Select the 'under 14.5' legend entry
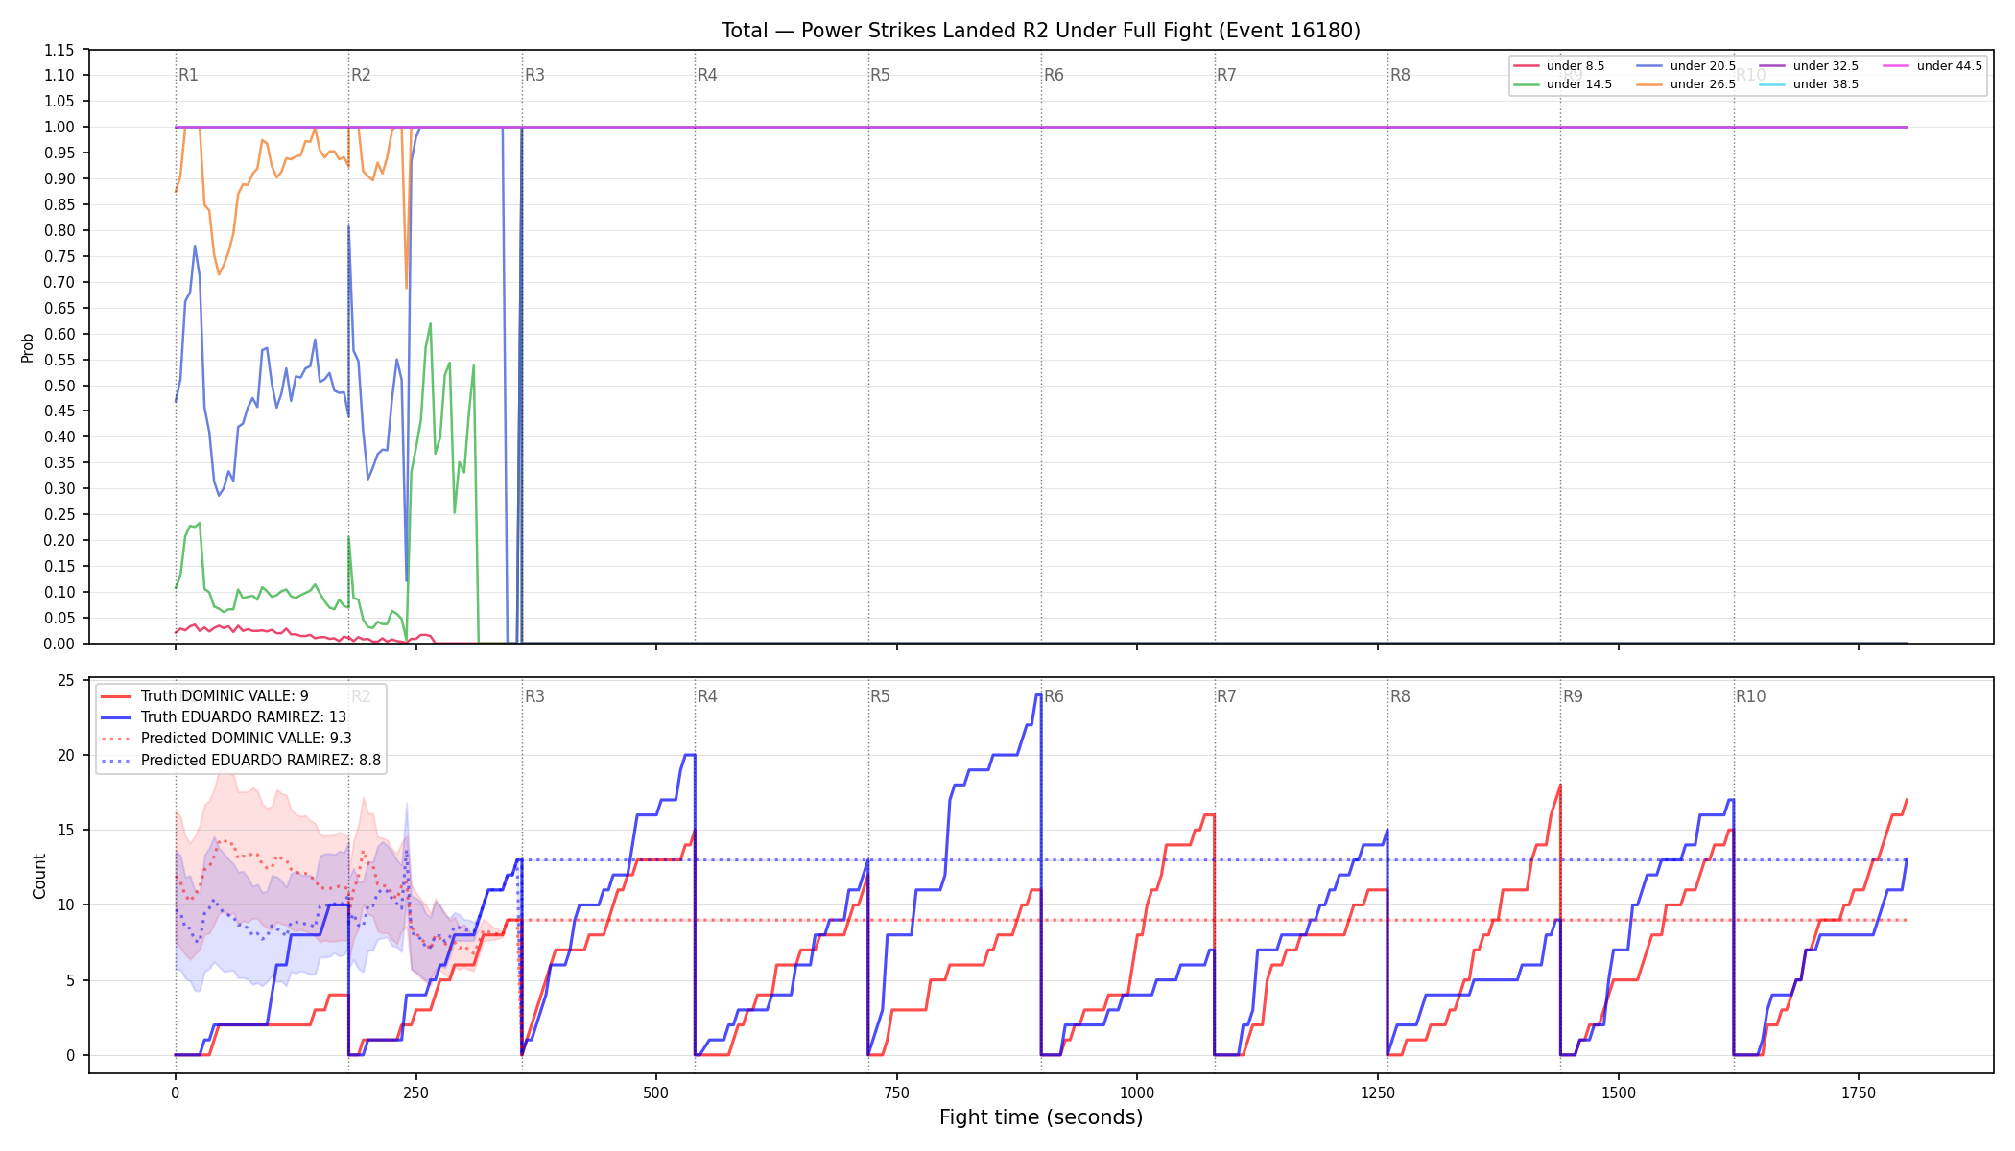Image resolution: width=2015 pixels, height=1151 pixels. tap(1562, 84)
